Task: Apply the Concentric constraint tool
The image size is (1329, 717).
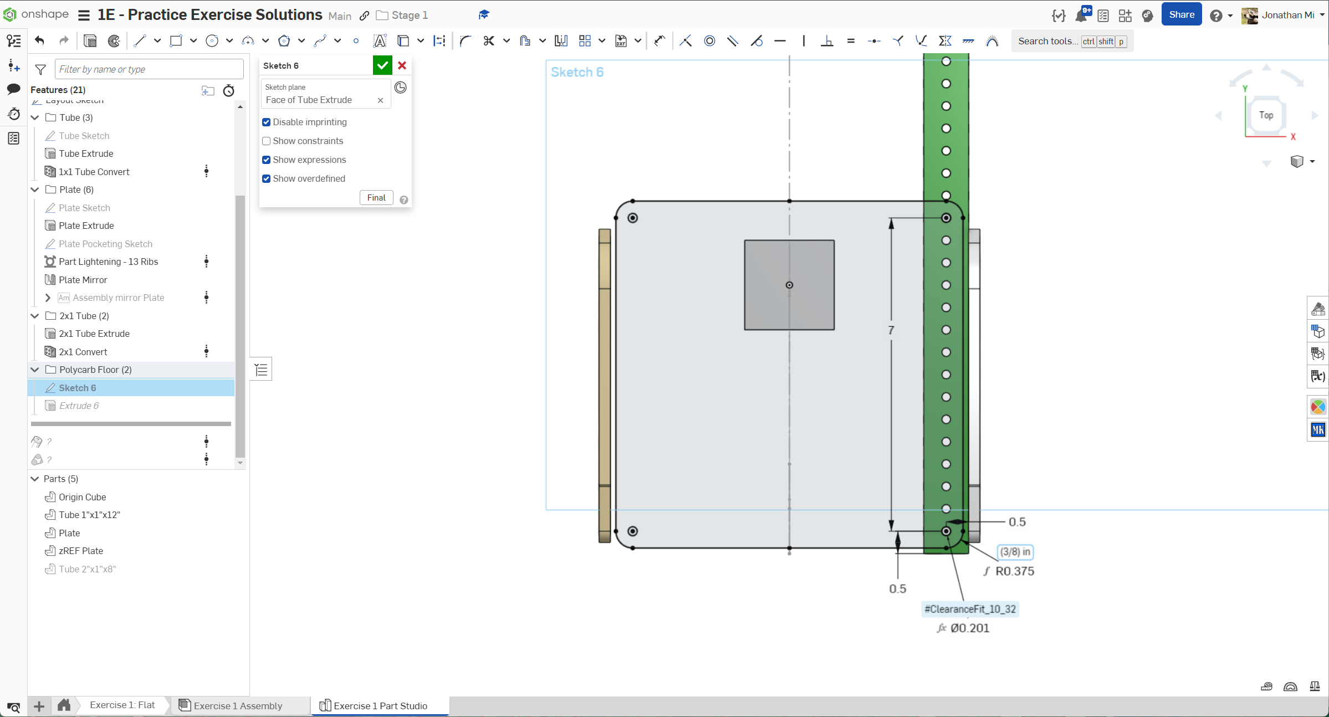Action: (x=709, y=40)
